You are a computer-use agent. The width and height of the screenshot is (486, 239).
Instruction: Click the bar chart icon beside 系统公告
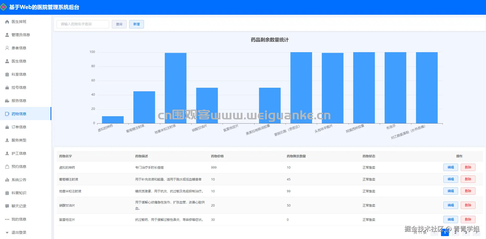coord(7,180)
